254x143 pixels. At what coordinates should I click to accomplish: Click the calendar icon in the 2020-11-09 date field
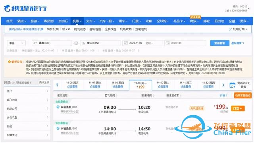point(125,43)
